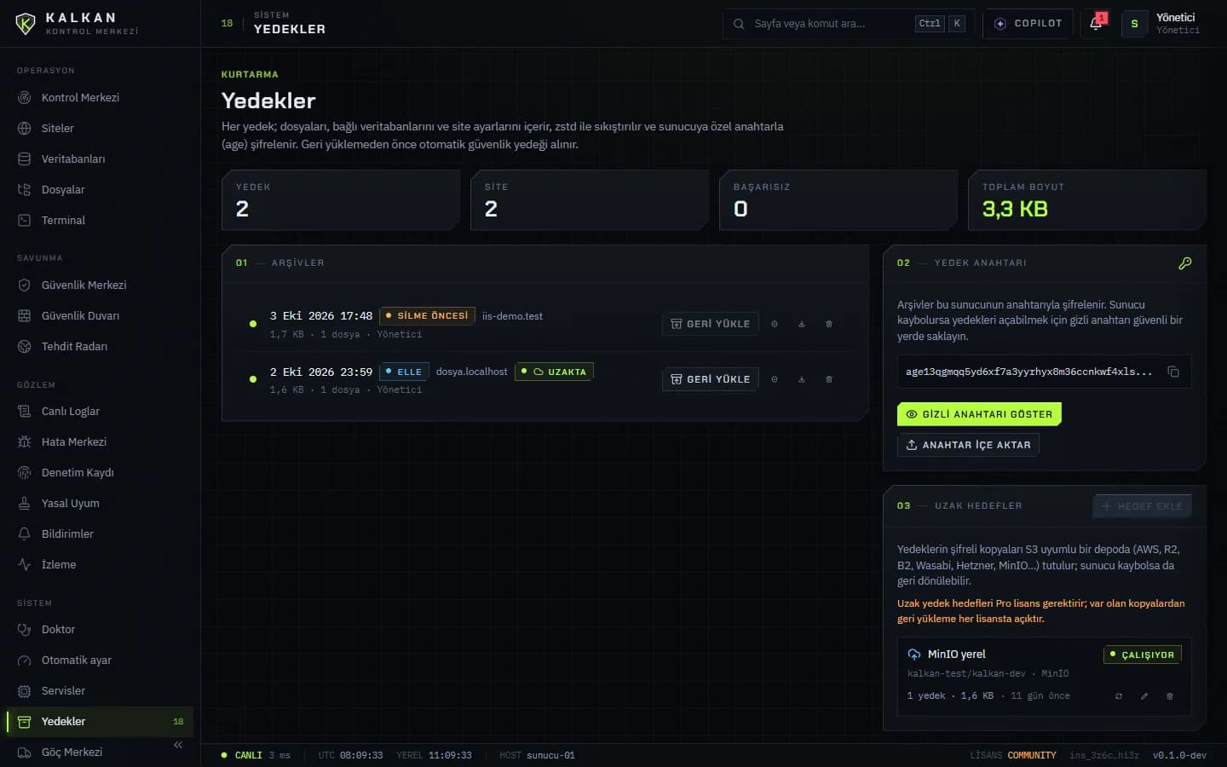Verify the dosya.localhost archive shield icon

775,379
